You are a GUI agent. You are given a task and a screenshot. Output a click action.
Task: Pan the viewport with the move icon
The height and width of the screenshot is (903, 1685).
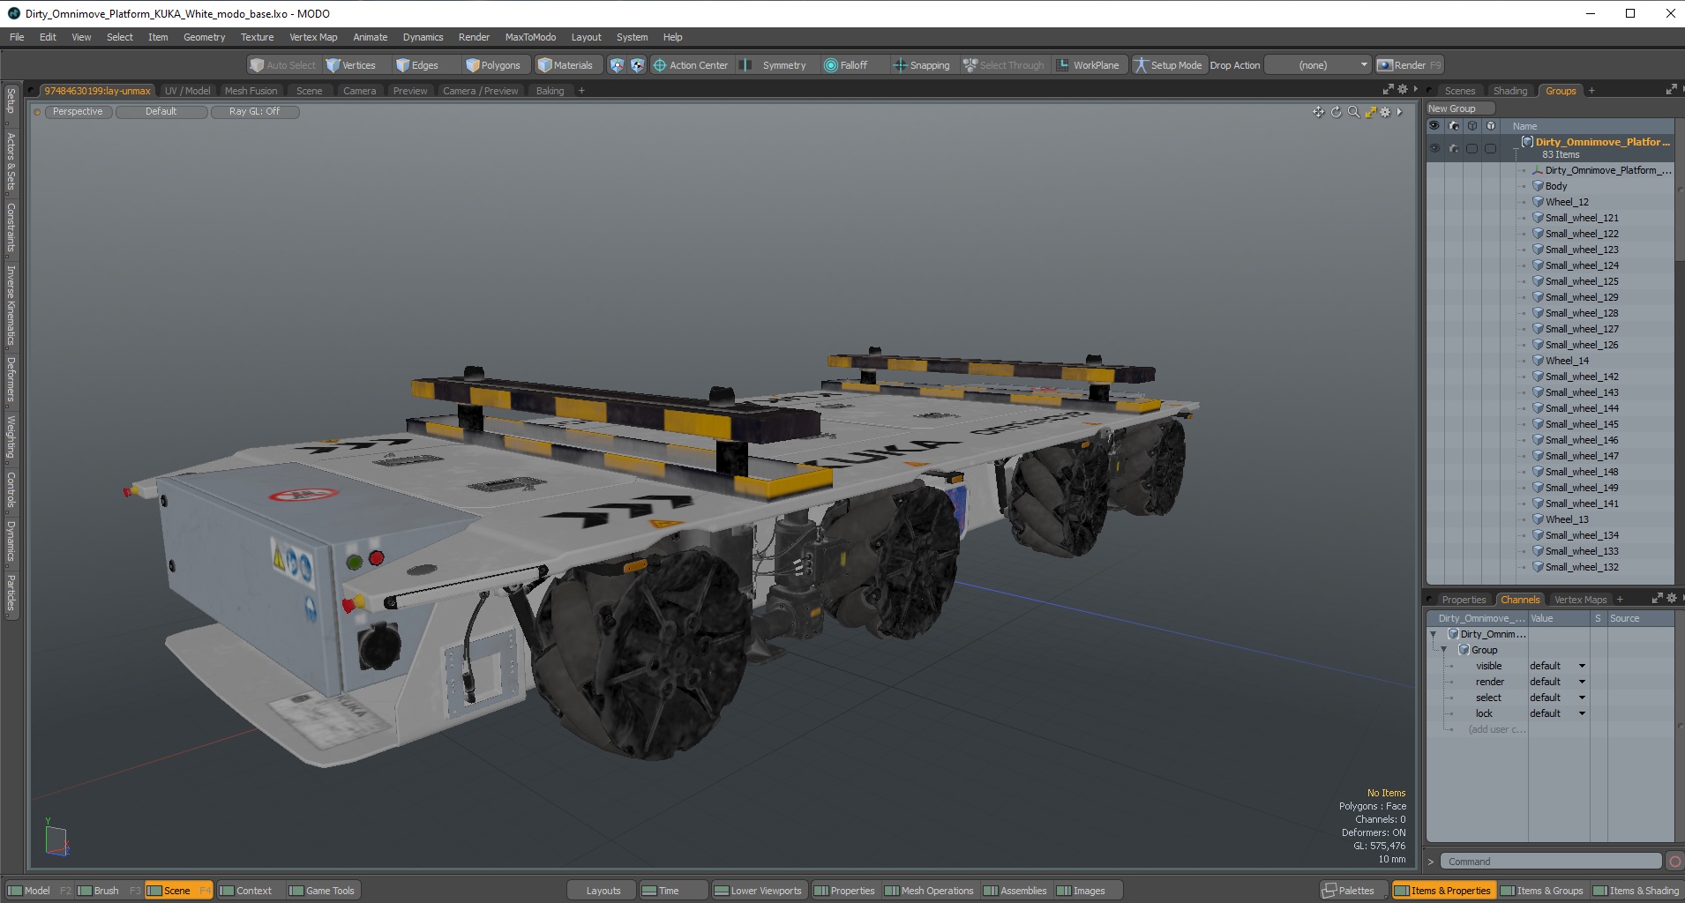click(1318, 112)
